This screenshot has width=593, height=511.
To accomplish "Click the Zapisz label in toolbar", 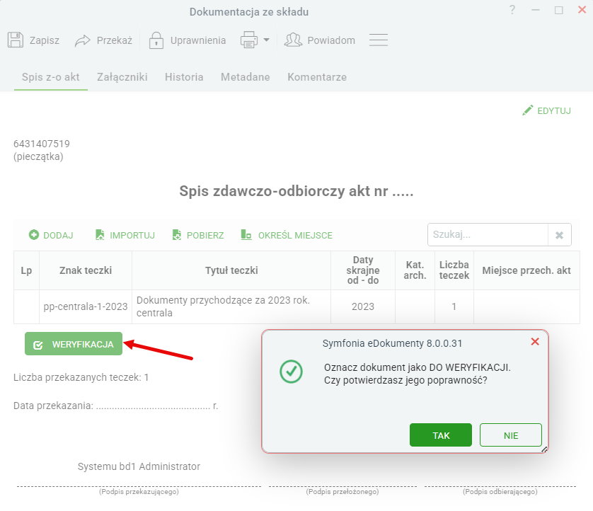I will [x=45, y=40].
